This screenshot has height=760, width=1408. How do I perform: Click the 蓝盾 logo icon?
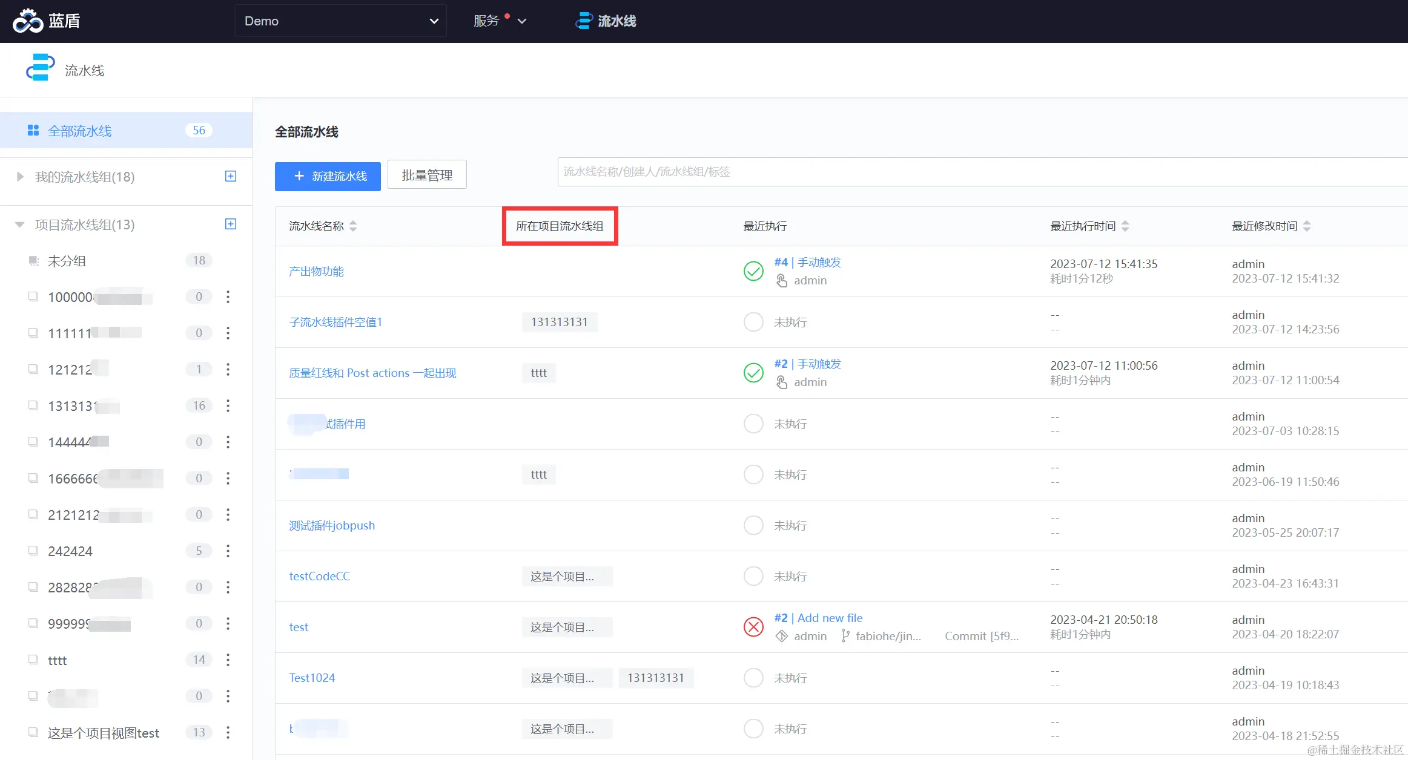pyautogui.click(x=27, y=21)
